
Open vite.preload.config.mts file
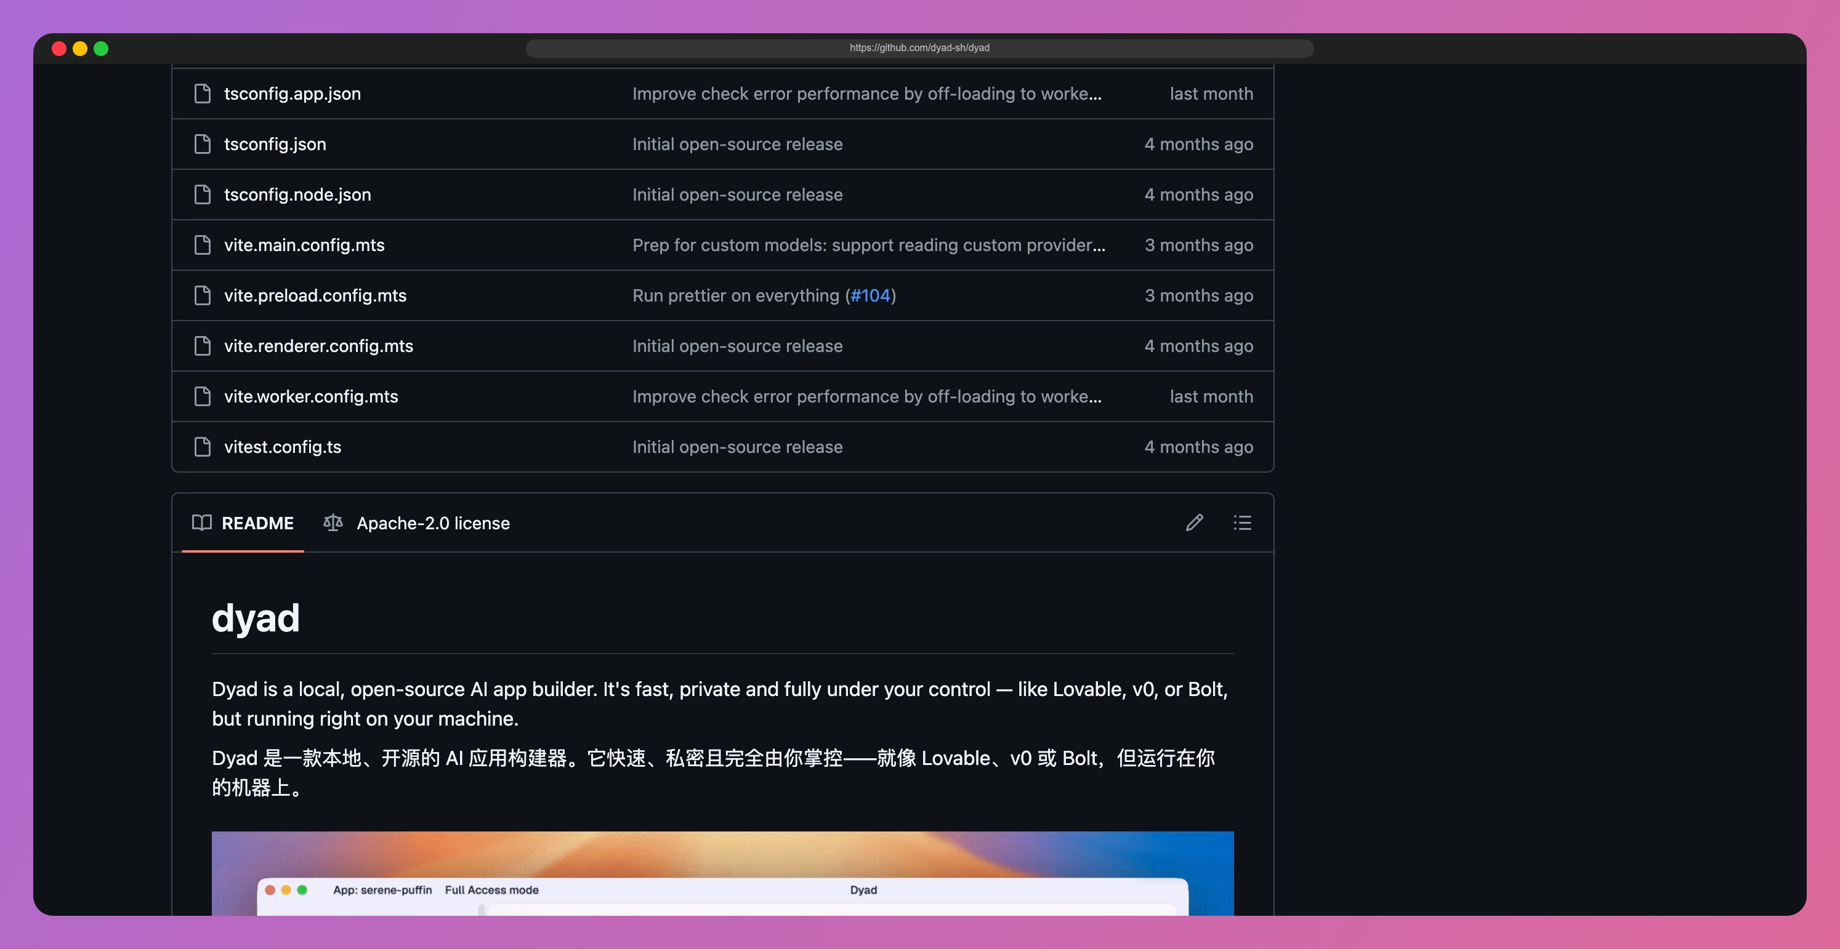point(315,295)
